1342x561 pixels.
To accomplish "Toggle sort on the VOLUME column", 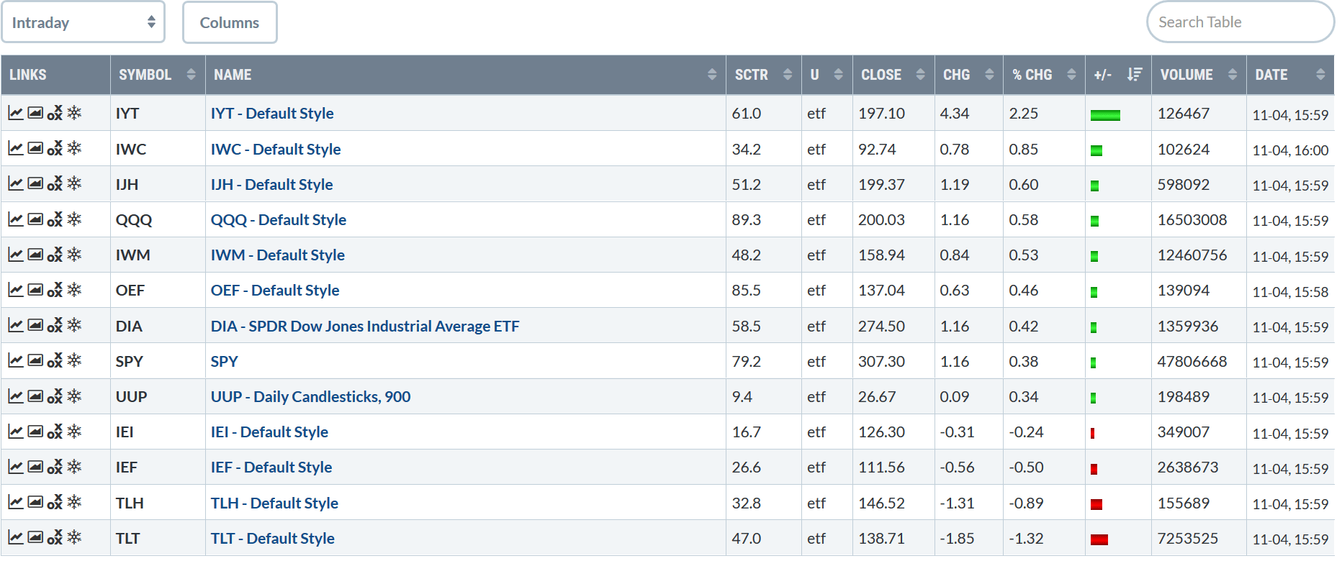I will 1199,75.
